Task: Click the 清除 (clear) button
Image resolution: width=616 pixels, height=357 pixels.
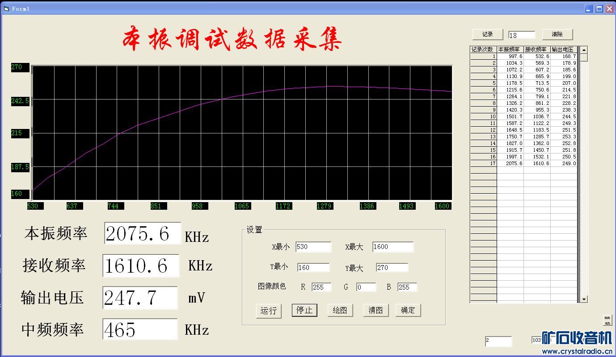Action: click(557, 34)
